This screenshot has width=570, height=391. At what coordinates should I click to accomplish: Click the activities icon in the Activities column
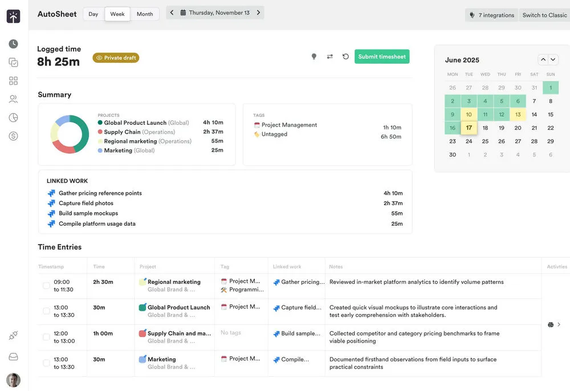[x=551, y=324]
